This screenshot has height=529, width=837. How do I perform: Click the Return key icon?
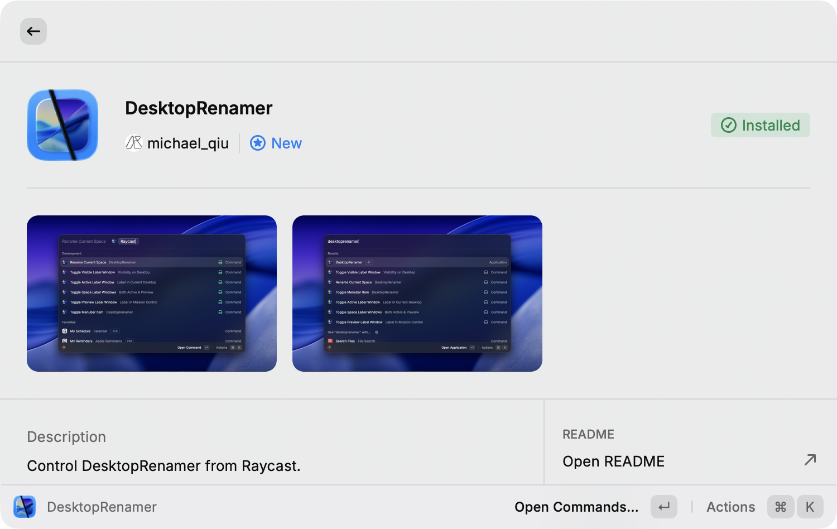pos(664,507)
